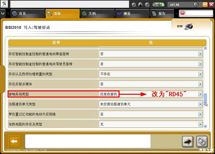Expand the top-left chevron menu
The height and width of the screenshot is (154, 215).
coord(3,13)
